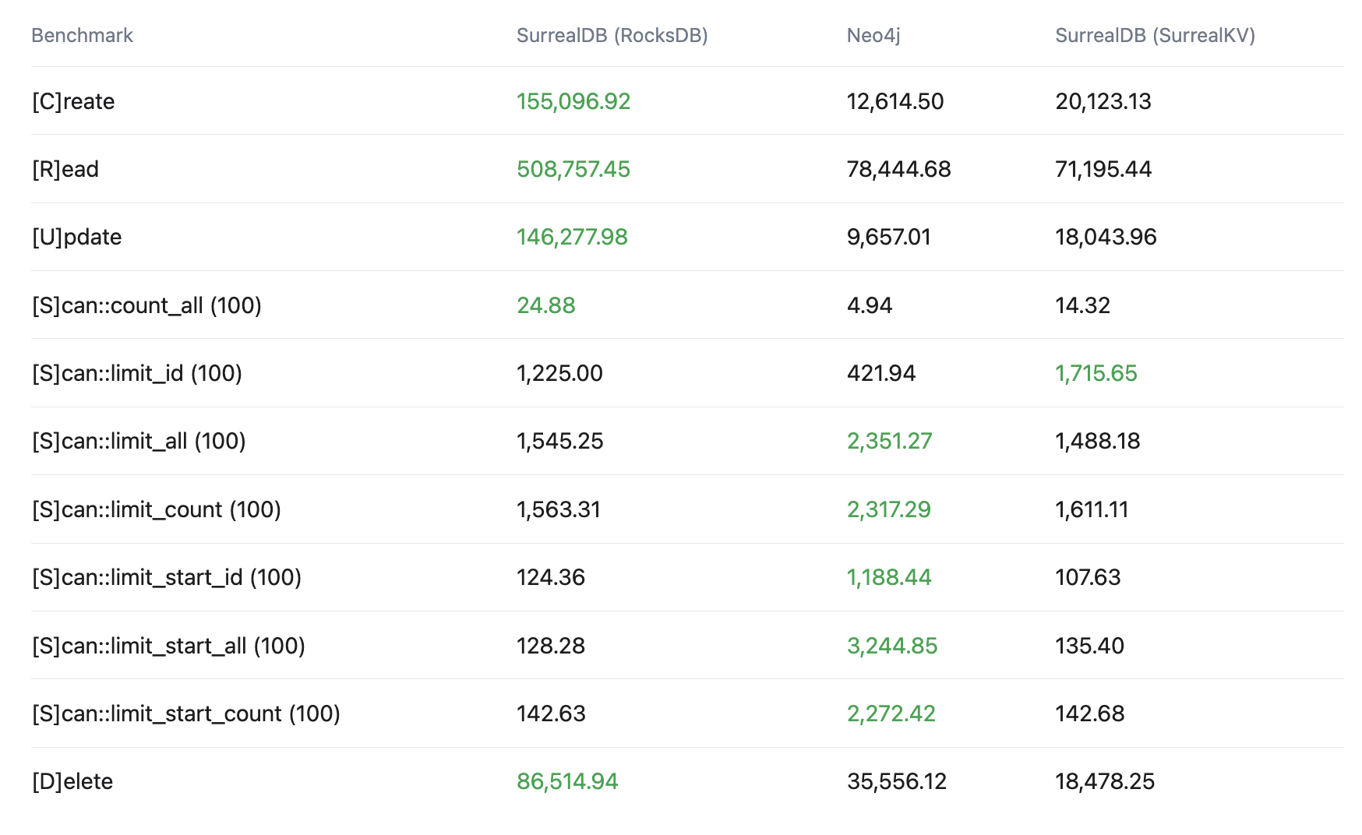Select the [S]can::limit_start_count (100) label
The width and height of the screenshot is (1362, 835).
click(186, 713)
